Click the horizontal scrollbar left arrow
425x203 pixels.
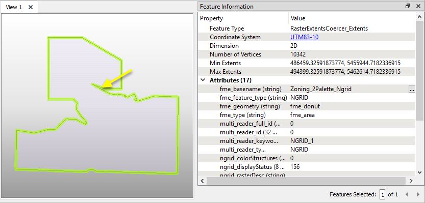click(202, 181)
